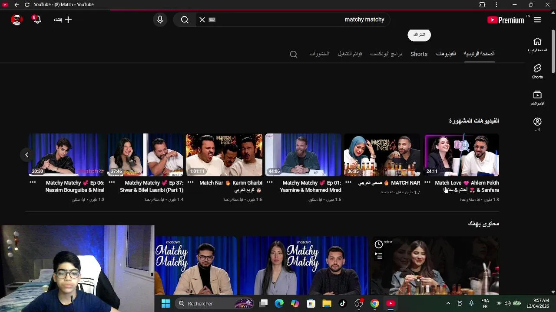Open title 'Matchy Matchy Ep 06: Nassim Bourguiba & Miral'
The image size is (556, 312).
pos(75,186)
